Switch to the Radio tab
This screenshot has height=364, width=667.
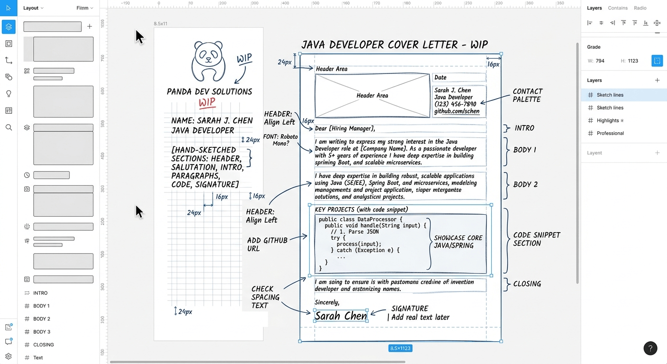(640, 8)
